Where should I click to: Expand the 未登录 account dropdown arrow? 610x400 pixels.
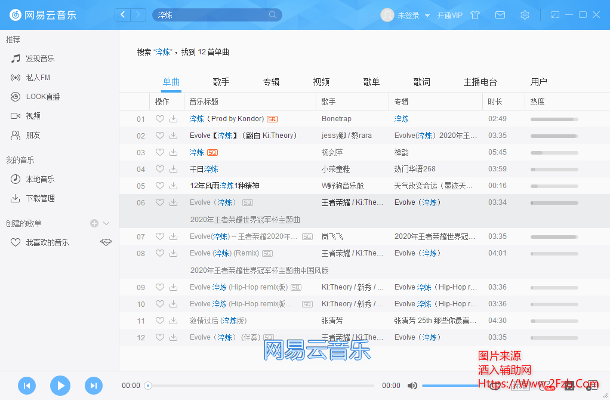pyautogui.click(x=427, y=16)
